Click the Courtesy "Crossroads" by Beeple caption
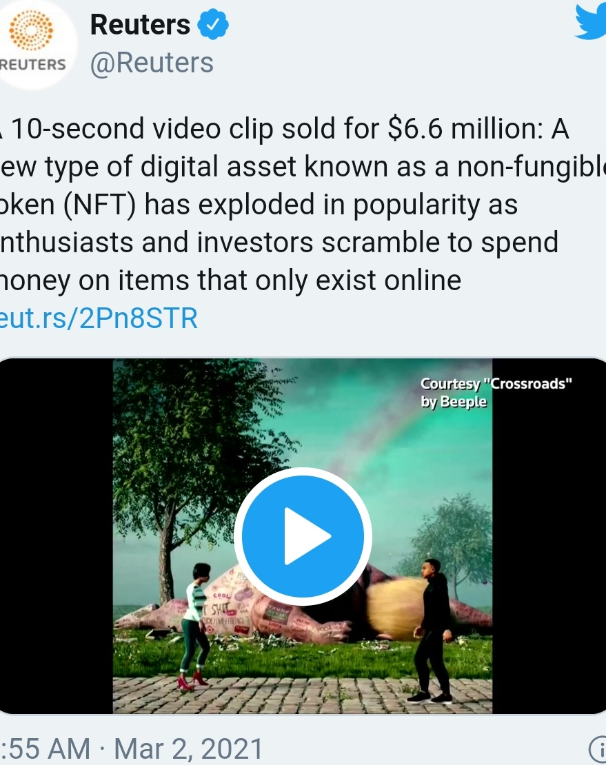Screen dimensions: 606x765 496,392
